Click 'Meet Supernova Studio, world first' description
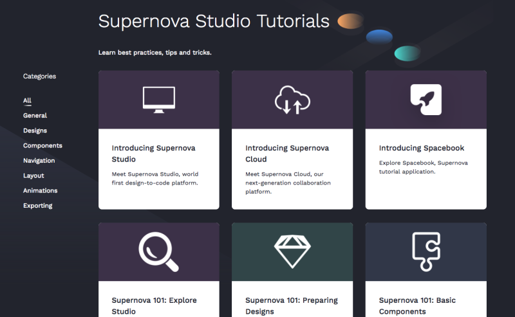Screen dimensions: 515x317 (155, 179)
